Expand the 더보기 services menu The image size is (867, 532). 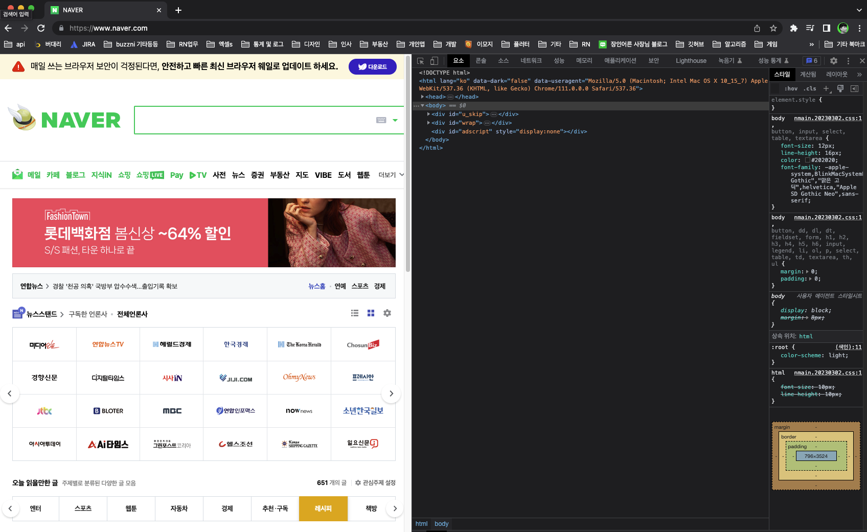coord(391,175)
